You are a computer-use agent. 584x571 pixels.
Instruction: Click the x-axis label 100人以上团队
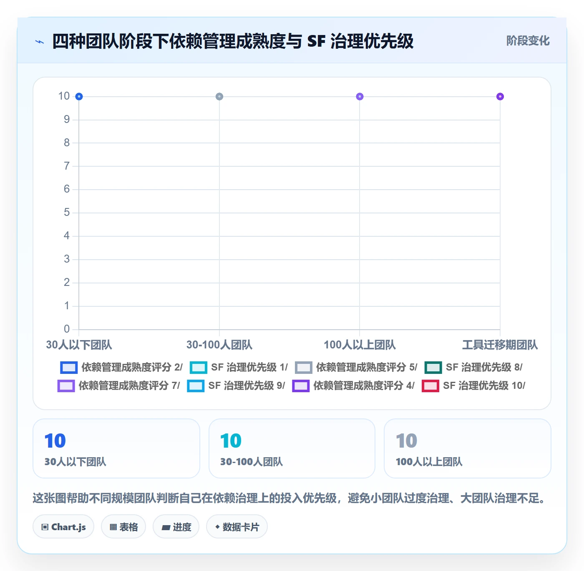coord(360,345)
